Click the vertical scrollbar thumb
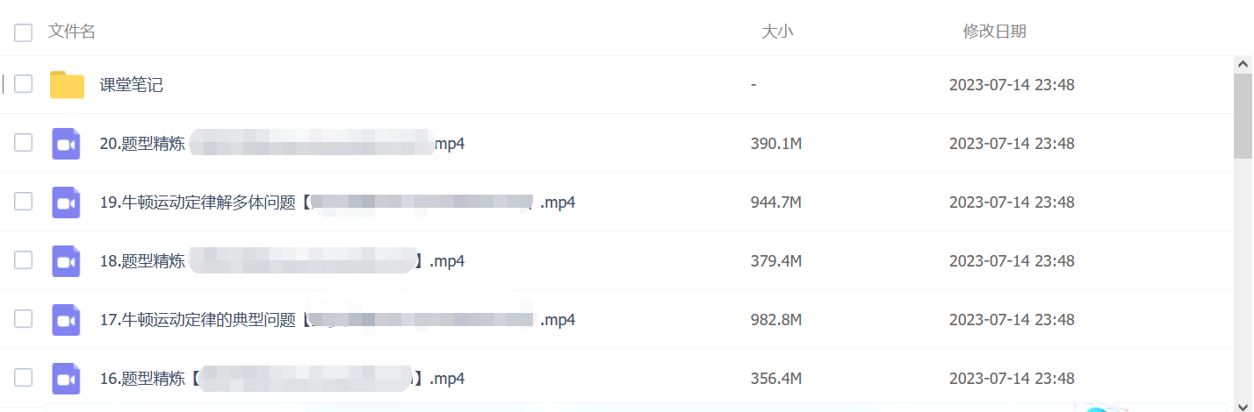The width and height of the screenshot is (1254, 412). (1243, 114)
